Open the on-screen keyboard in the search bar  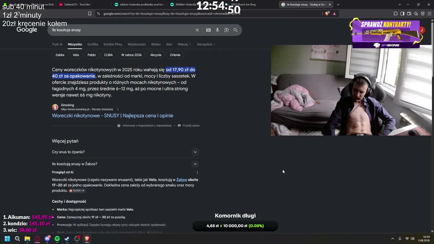tap(209, 30)
